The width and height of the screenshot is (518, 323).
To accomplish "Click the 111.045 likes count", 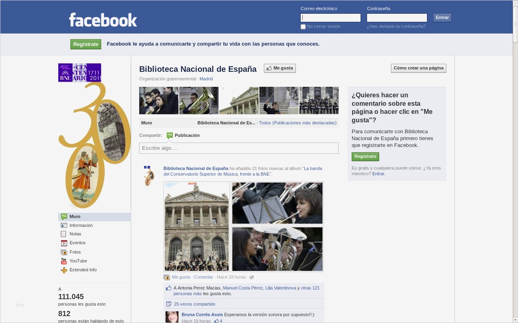I will tap(71, 297).
